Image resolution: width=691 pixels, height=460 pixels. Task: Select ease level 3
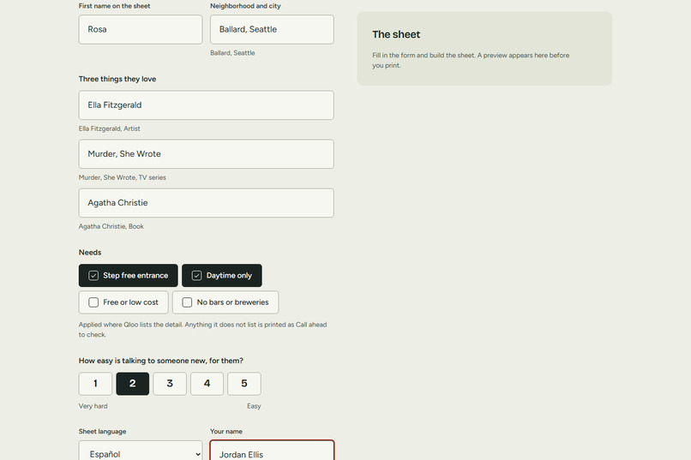(x=170, y=384)
